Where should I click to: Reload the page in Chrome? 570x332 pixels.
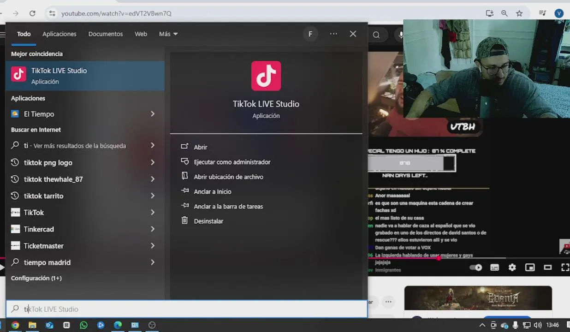click(x=32, y=13)
